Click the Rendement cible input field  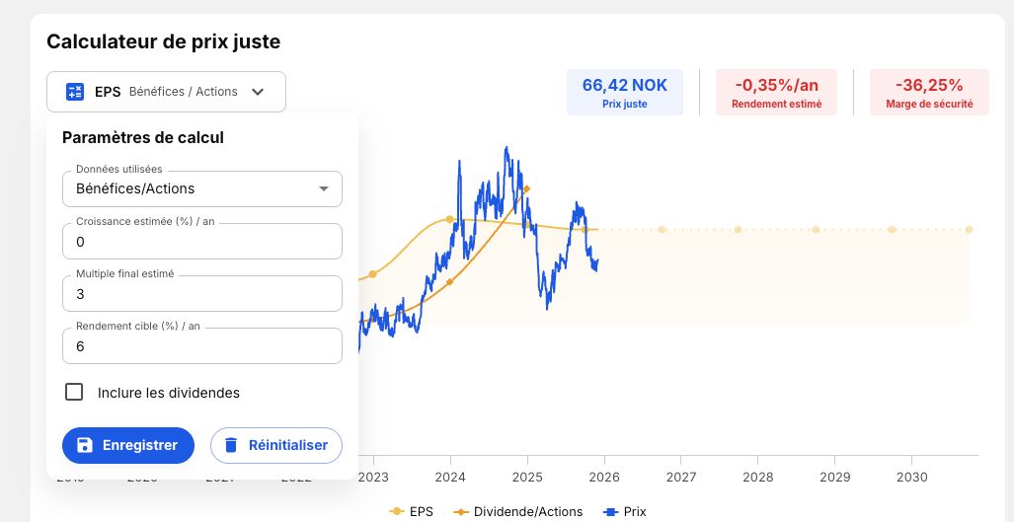(202, 346)
